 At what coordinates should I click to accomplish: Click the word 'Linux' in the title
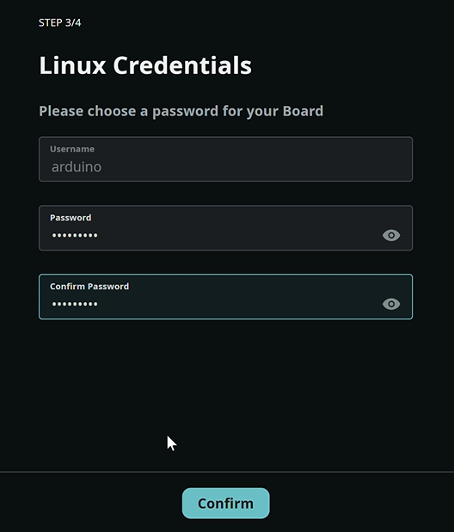(x=72, y=65)
